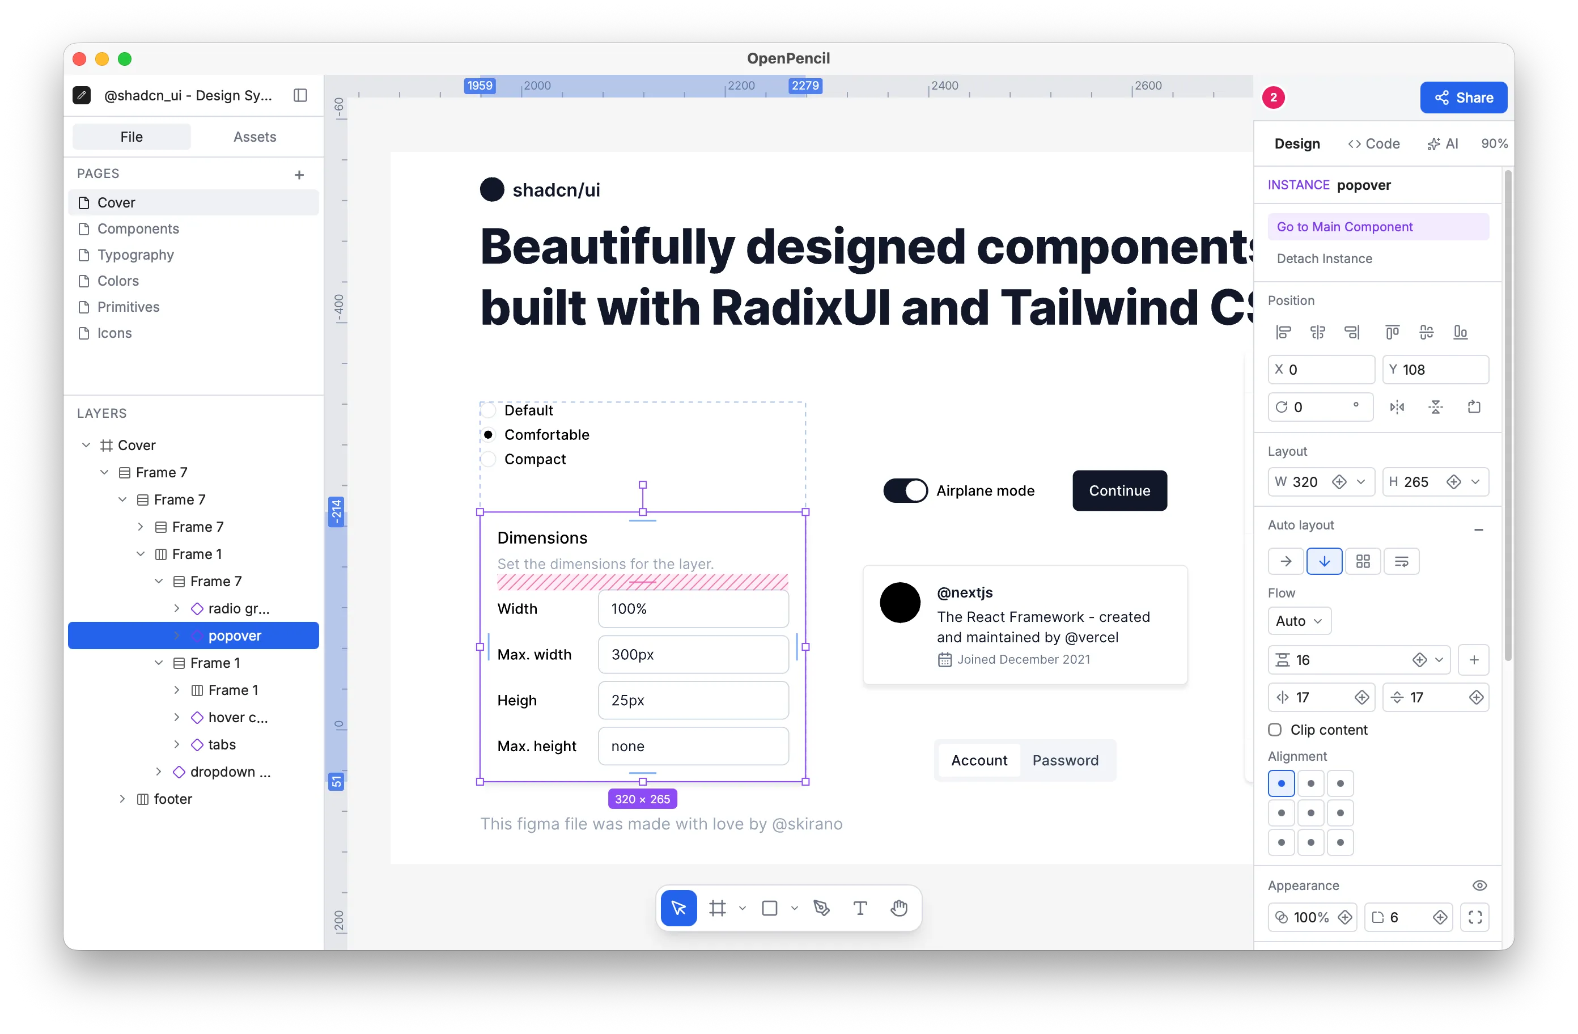Screen dimensions: 1578x1034
Task: Expand the tabs layer
Action: [x=176, y=745]
